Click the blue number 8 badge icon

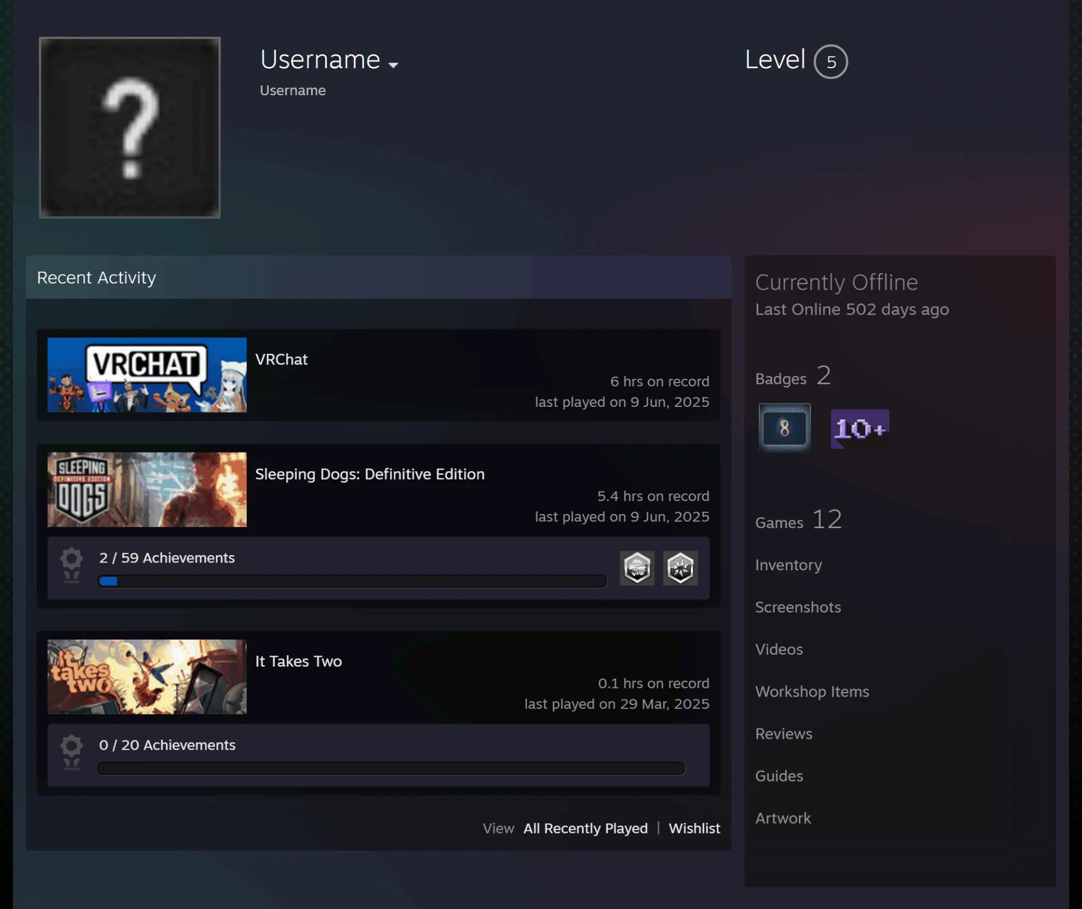click(x=784, y=428)
